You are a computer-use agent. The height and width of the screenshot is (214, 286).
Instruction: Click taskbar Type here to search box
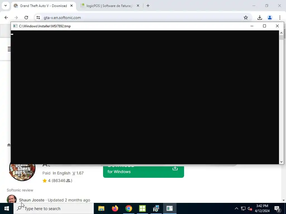tap(54, 208)
